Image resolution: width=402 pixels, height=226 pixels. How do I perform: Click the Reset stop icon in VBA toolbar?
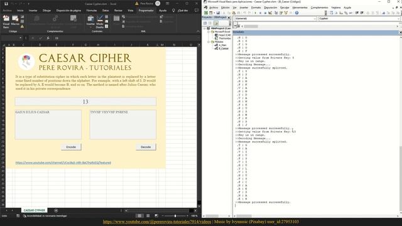click(x=265, y=13)
